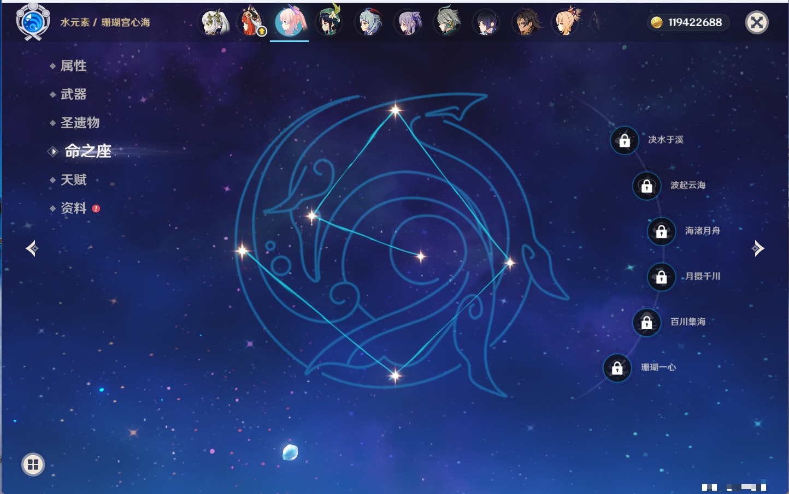The height and width of the screenshot is (494, 789).
Task: Select blue-haired Ganyu avatar with red horns
Action: coord(369,22)
